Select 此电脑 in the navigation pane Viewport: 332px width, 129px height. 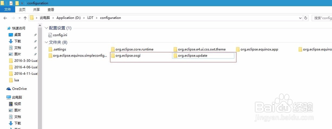14,97
